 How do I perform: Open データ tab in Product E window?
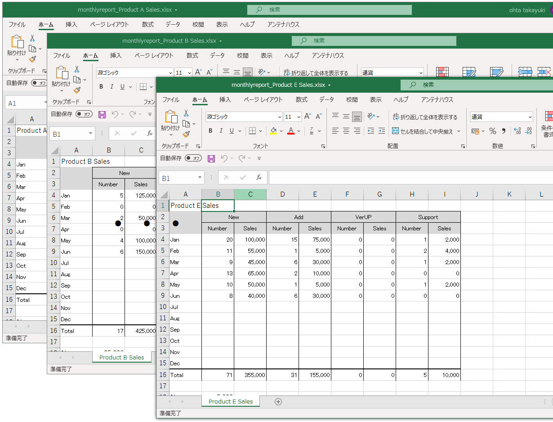pyautogui.click(x=327, y=100)
